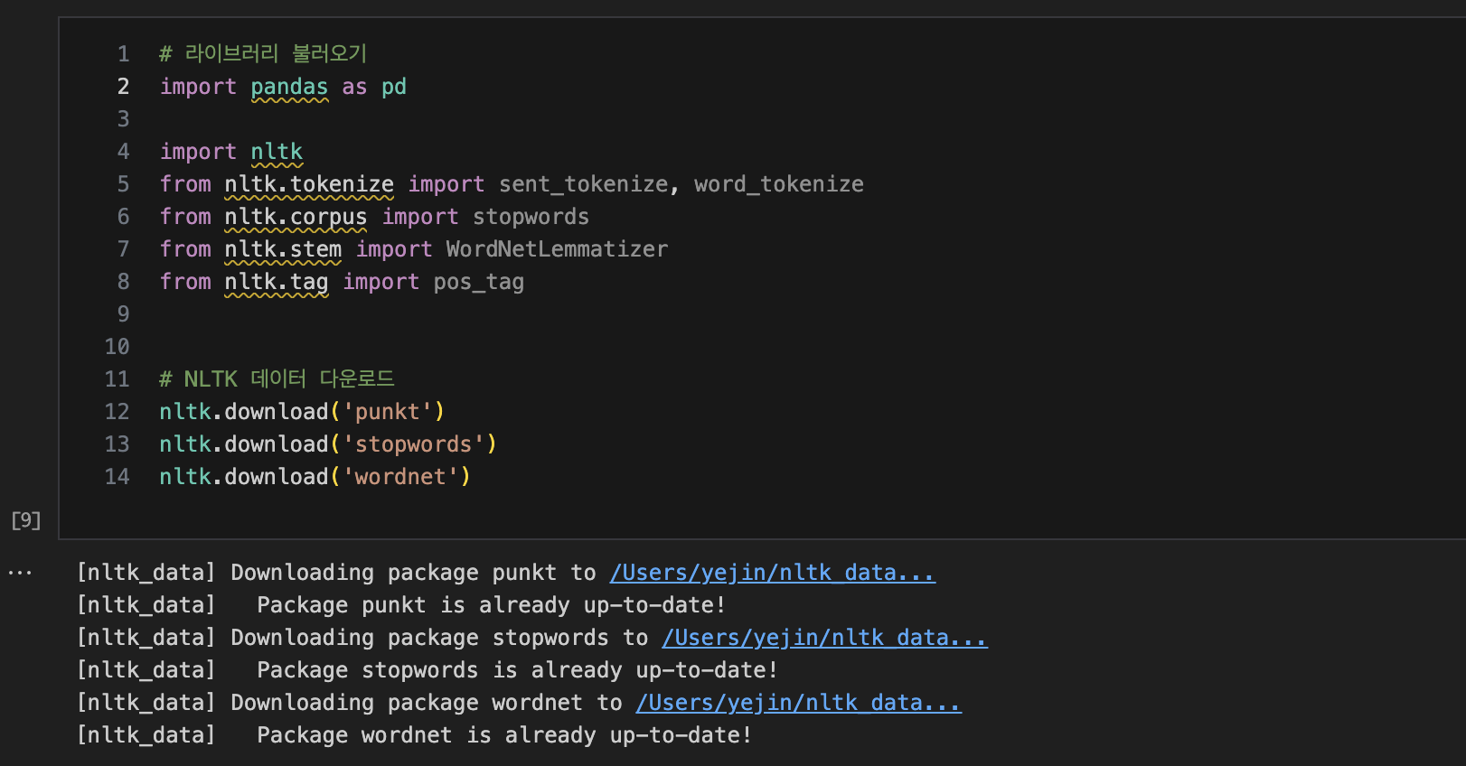Click 'Package wordnet is already up-to-date!' output
Screen dimensions: 1466x766
[x=504, y=735]
